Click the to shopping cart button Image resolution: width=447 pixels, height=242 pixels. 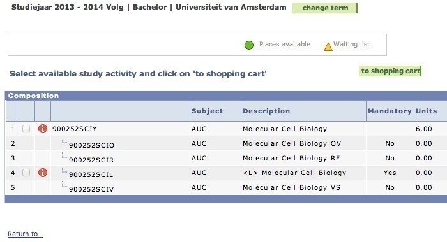pos(390,71)
